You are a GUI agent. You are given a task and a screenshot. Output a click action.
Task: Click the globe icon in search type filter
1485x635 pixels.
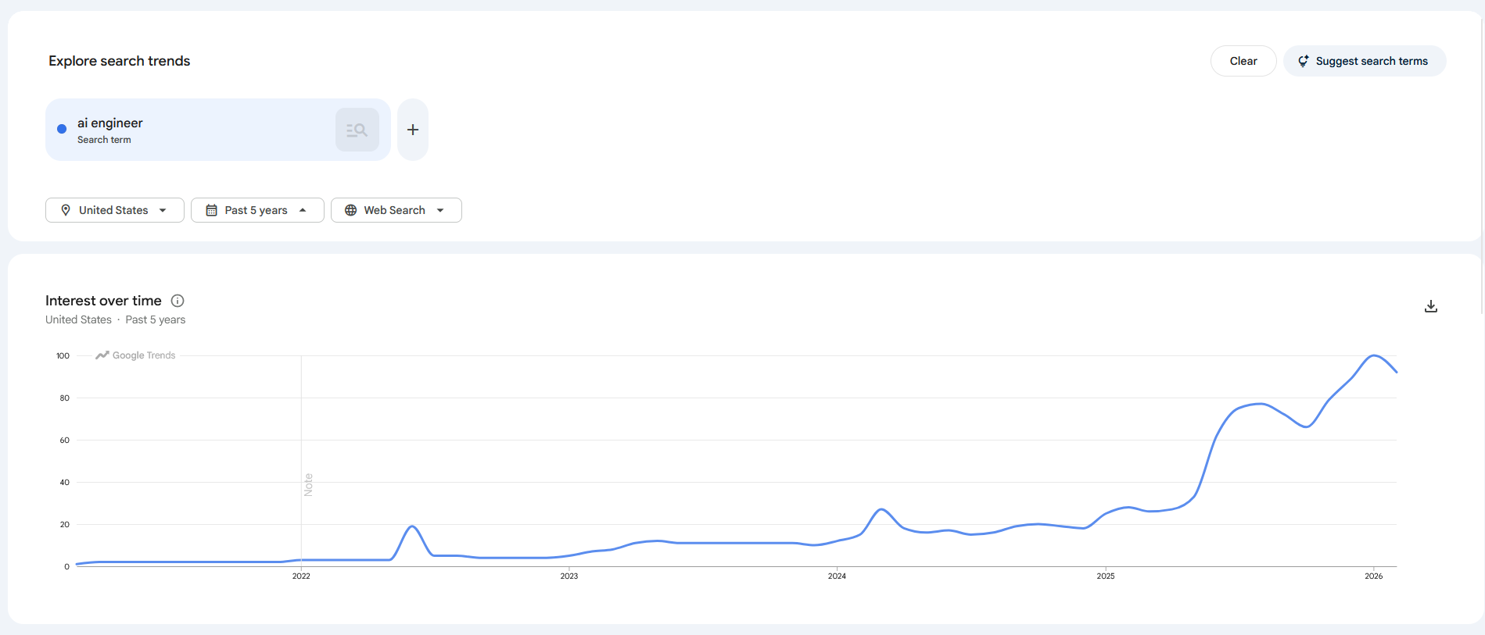pyautogui.click(x=350, y=210)
